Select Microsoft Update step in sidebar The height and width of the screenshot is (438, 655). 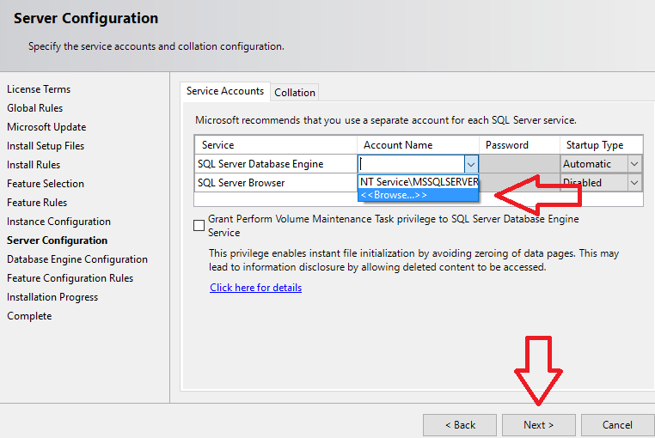pos(46,127)
